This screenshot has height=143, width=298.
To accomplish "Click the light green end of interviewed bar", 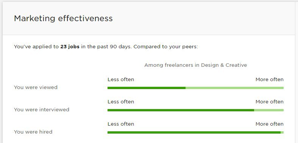I will 269,110.
